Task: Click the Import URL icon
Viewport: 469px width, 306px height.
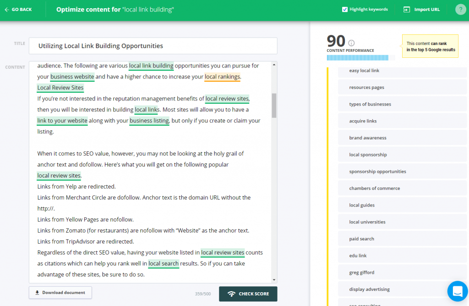Action: 406,10
